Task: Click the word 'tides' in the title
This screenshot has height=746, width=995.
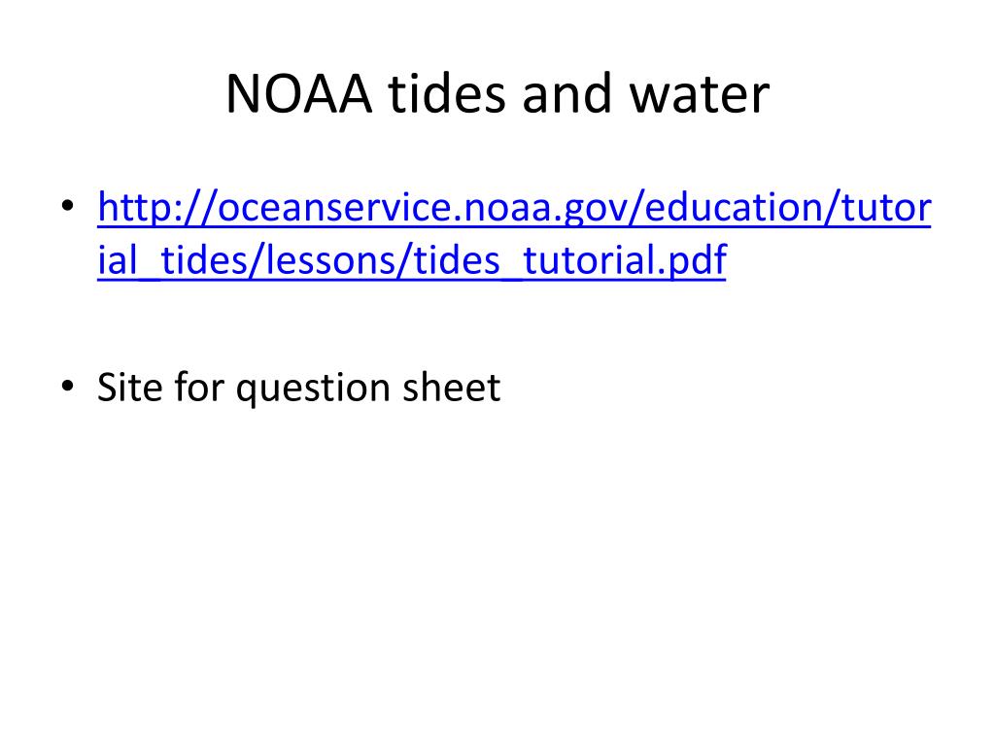Action: coord(447,94)
